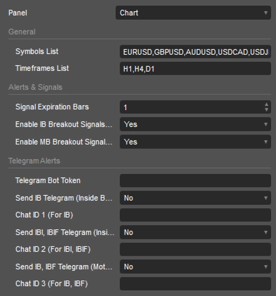
Task: Select the Alerts & Signals section header
Action: tap(35, 87)
